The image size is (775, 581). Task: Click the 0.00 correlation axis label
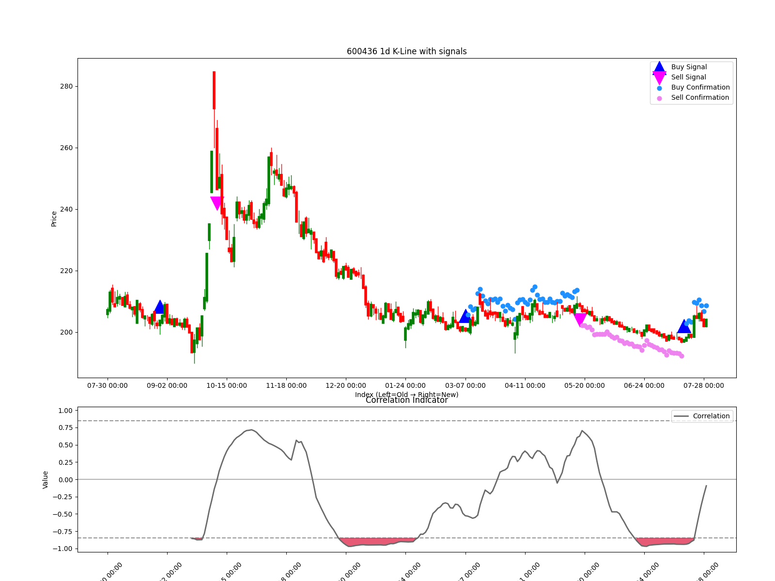click(x=65, y=479)
